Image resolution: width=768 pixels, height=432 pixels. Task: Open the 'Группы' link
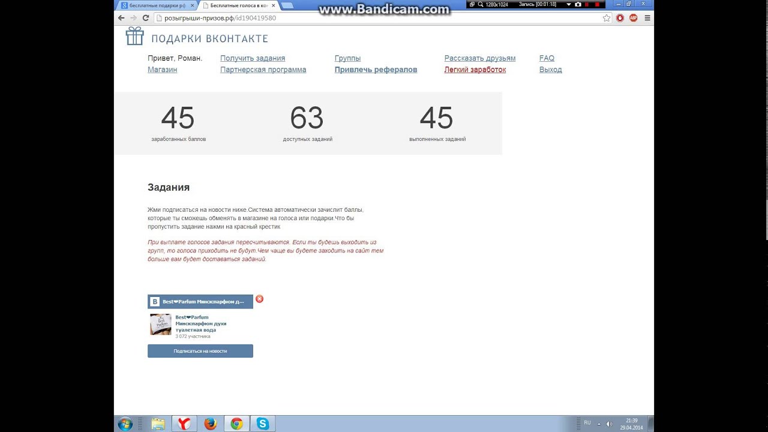(348, 58)
